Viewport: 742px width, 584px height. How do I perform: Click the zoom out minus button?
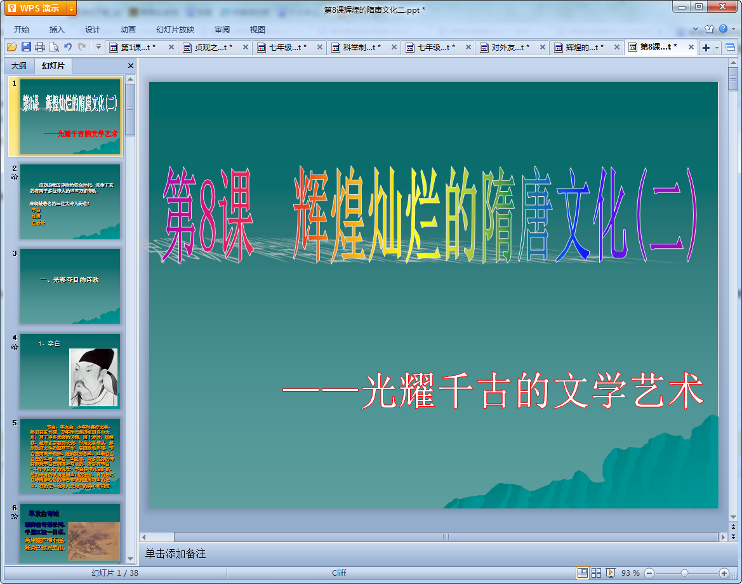(650, 573)
